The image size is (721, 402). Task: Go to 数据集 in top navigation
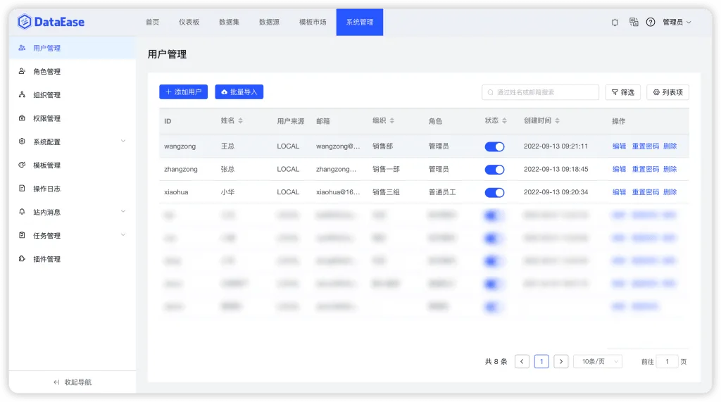(229, 22)
